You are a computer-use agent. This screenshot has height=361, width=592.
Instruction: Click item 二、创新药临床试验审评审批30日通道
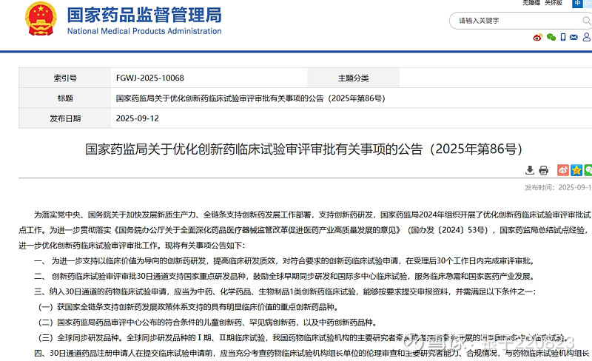tap(285, 277)
